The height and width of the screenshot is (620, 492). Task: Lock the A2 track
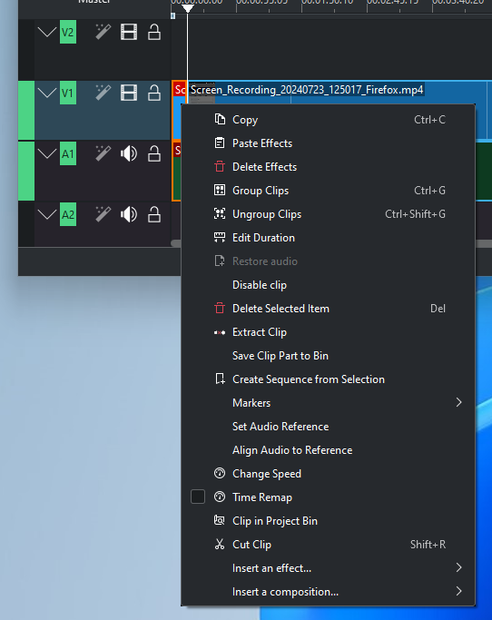154,215
